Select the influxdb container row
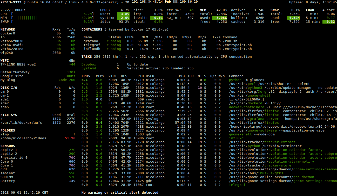Image resolution: width=337 pixels, height=196 pixels. 168,49
